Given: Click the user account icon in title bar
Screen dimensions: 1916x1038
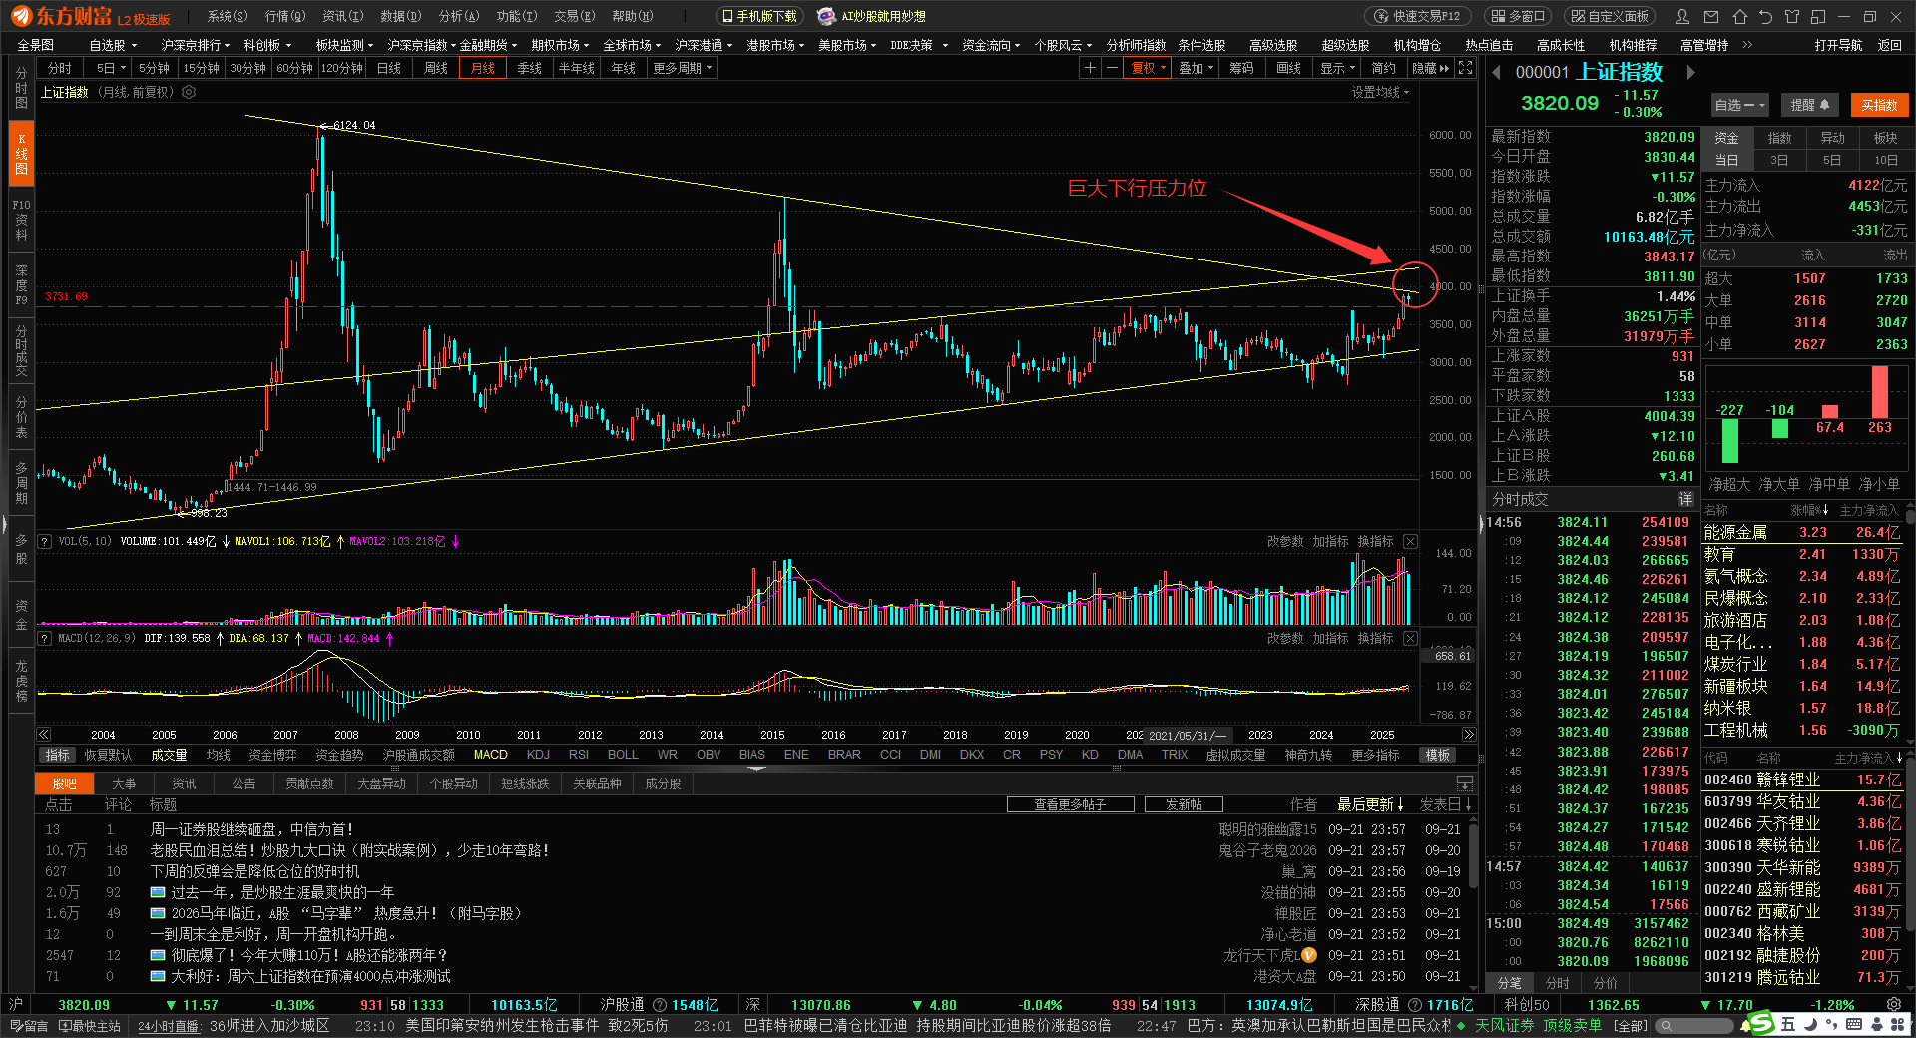Looking at the screenshot, I should point(1683,16).
